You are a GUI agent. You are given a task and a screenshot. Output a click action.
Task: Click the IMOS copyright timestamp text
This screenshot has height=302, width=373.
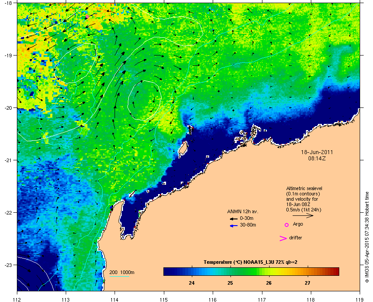point(367,238)
